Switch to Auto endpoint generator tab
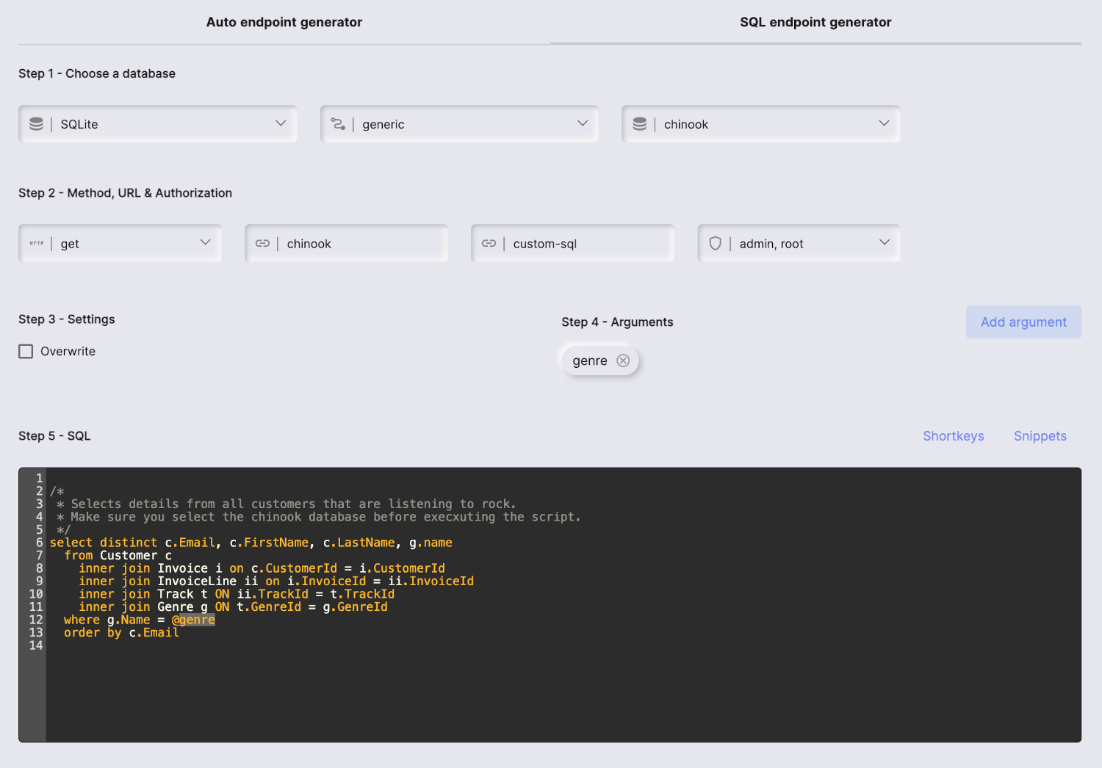 tap(284, 22)
